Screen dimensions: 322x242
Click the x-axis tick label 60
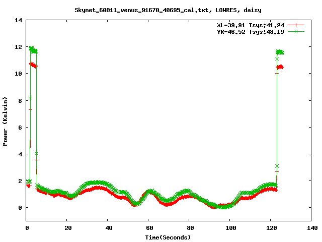pos(149,228)
